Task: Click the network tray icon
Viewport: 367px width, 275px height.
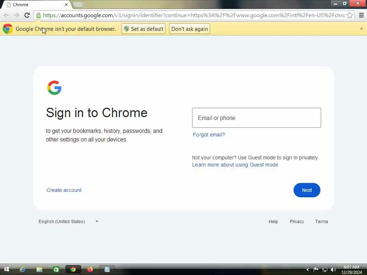Action: pos(325,270)
